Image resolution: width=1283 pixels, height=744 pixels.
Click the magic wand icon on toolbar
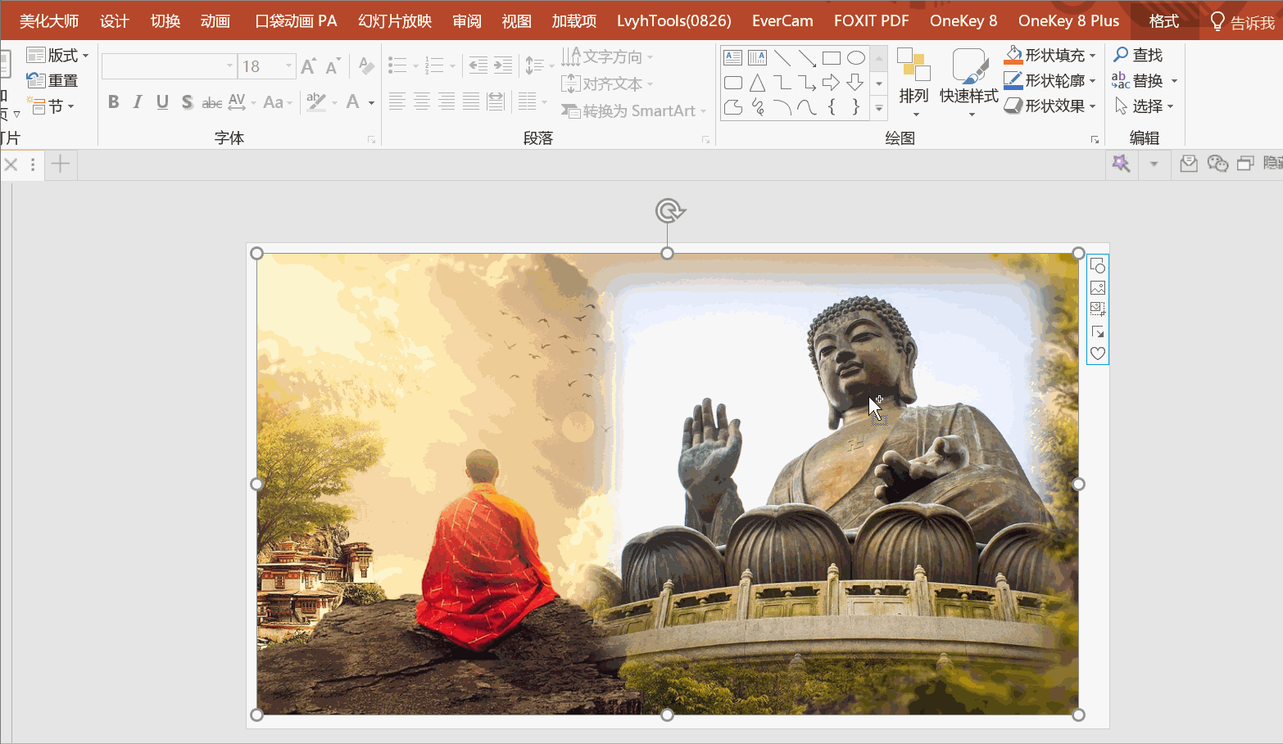(x=1121, y=165)
